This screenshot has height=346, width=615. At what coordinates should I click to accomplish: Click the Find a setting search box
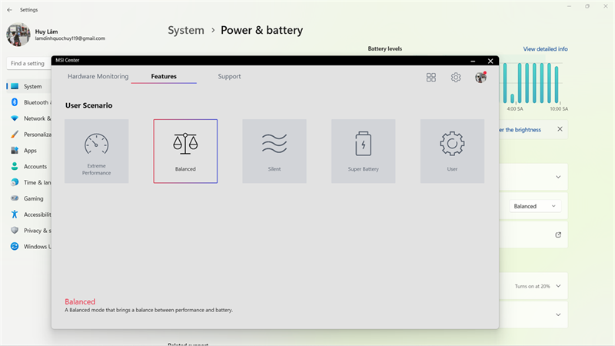click(x=29, y=63)
